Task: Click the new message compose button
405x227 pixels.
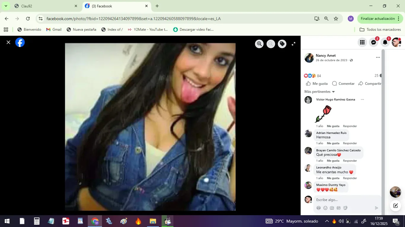Action: (x=396, y=206)
